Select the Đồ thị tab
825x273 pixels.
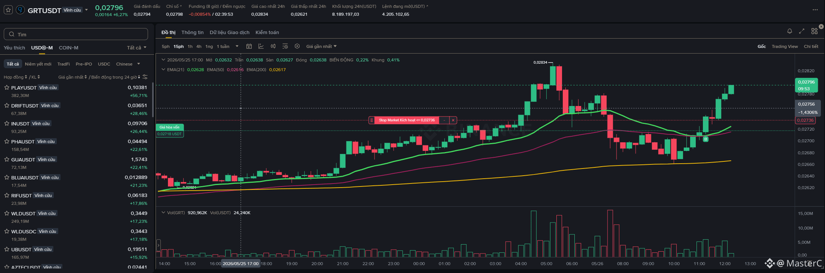tap(168, 32)
